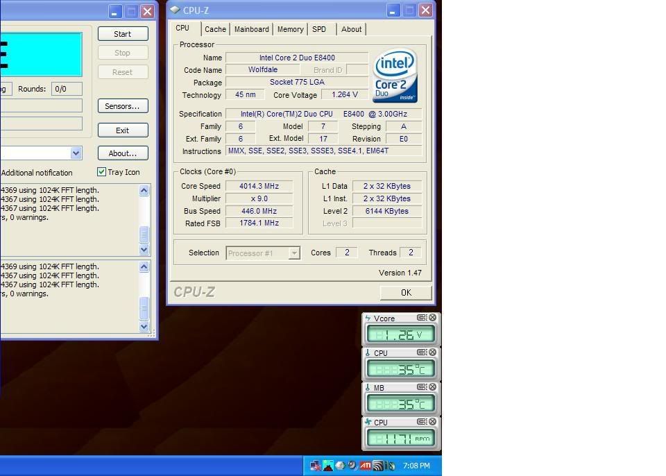
Task: Click the Multiplier value x 9.0
Action: click(259, 198)
